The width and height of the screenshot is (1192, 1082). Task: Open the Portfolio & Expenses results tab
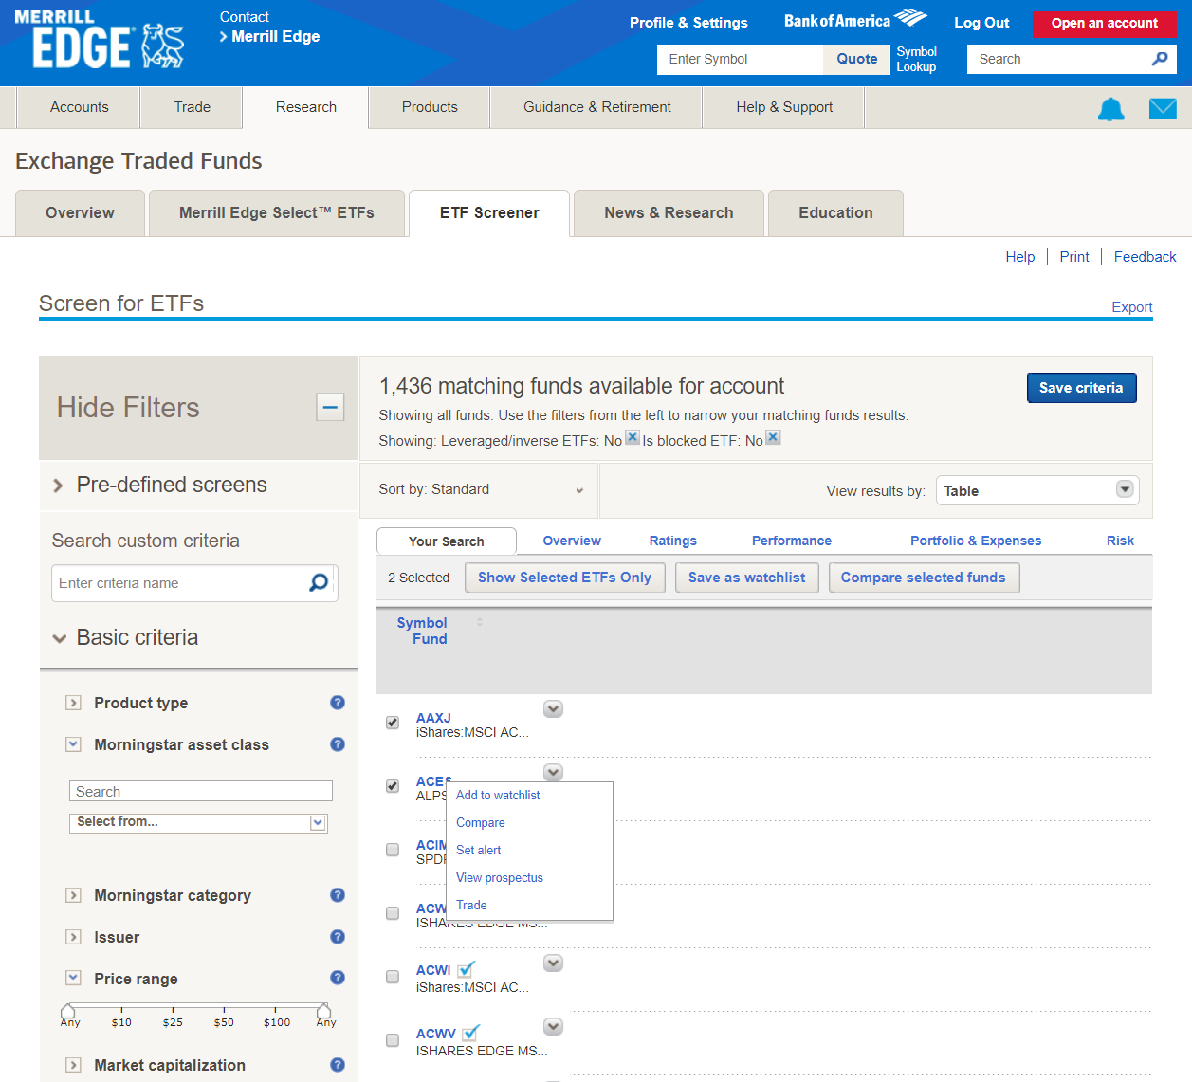(976, 541)
